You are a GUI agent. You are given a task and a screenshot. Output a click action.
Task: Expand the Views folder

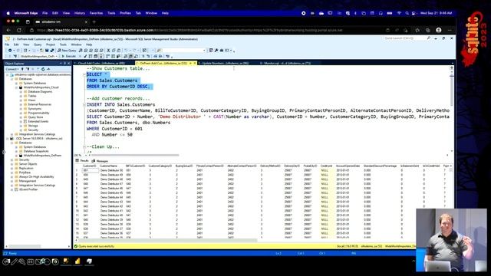coord(21,100)
